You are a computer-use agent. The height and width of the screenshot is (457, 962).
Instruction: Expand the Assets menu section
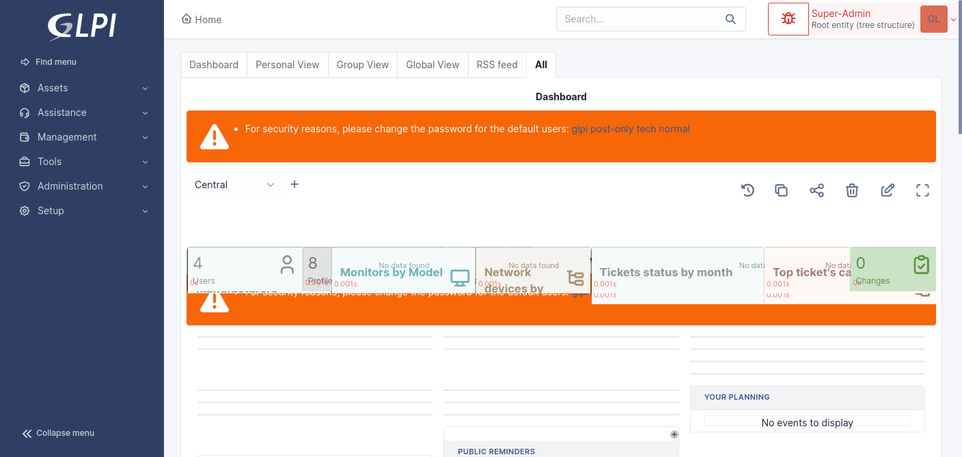pos(82,88)
